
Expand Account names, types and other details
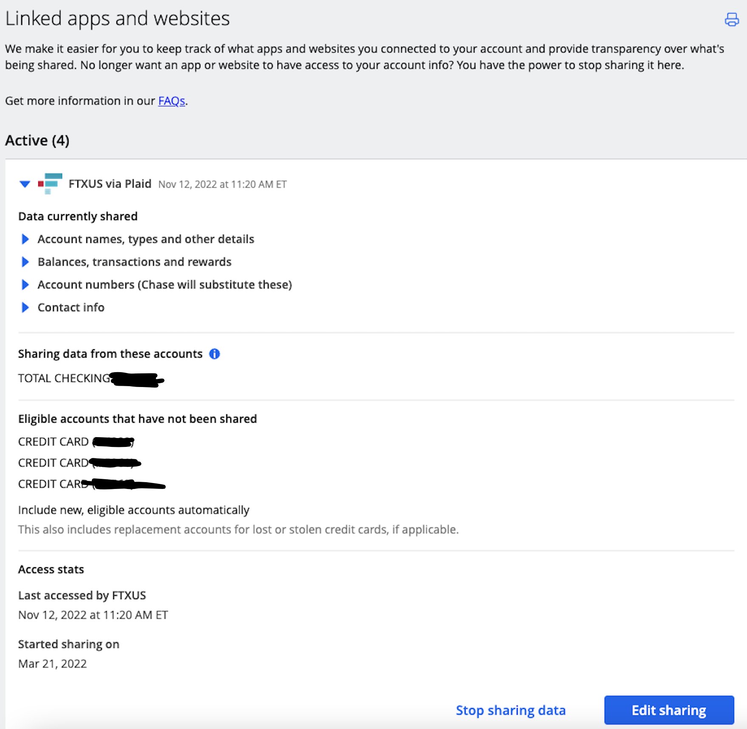click(25, 239)
